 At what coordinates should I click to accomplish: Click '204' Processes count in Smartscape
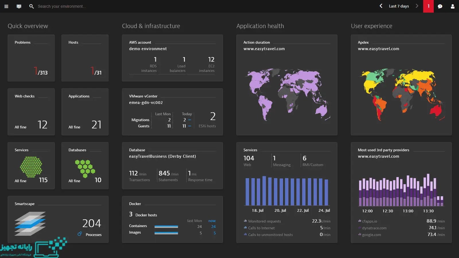click(x=92, y=223)
